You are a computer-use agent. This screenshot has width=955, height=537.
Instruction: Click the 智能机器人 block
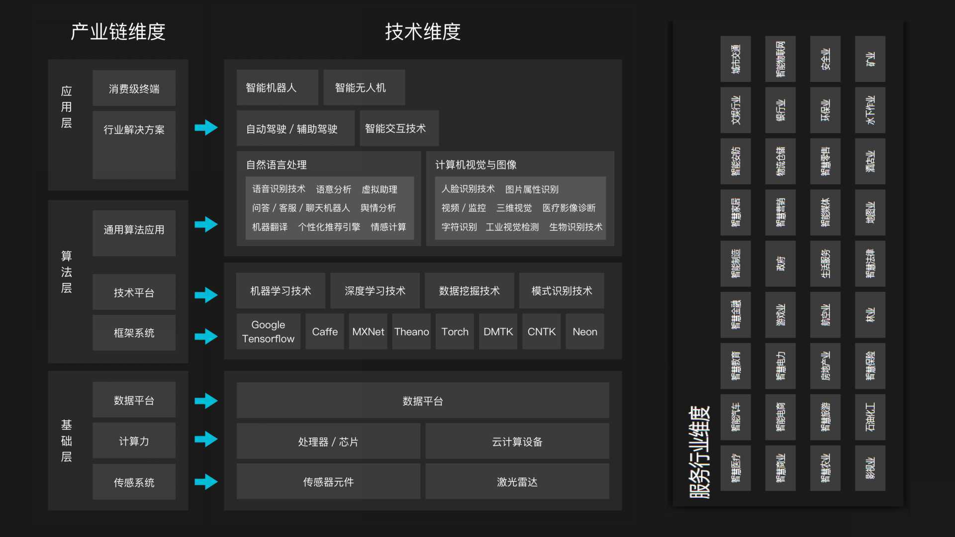pyautogui.click(x=277, y=87)
